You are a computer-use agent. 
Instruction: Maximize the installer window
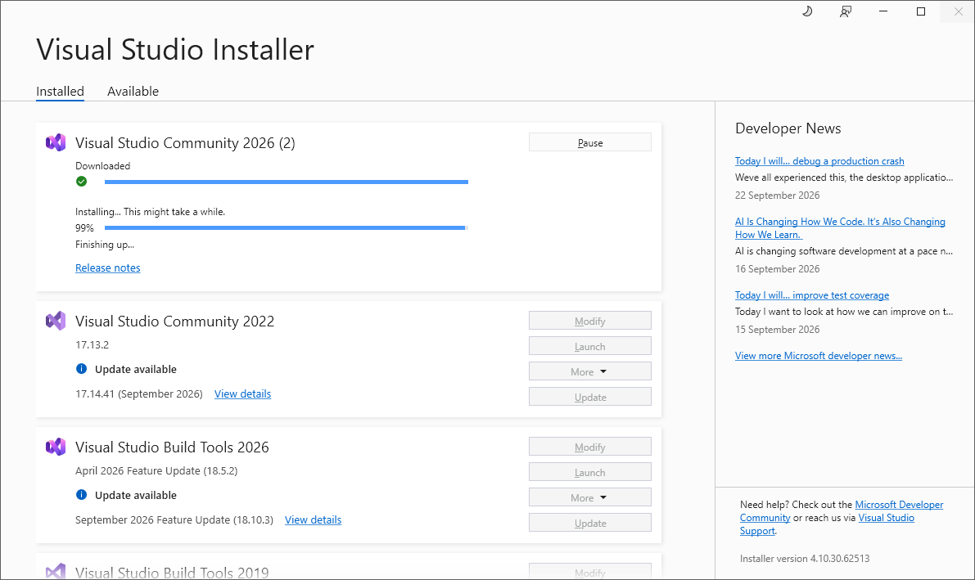tap(921, 11)
